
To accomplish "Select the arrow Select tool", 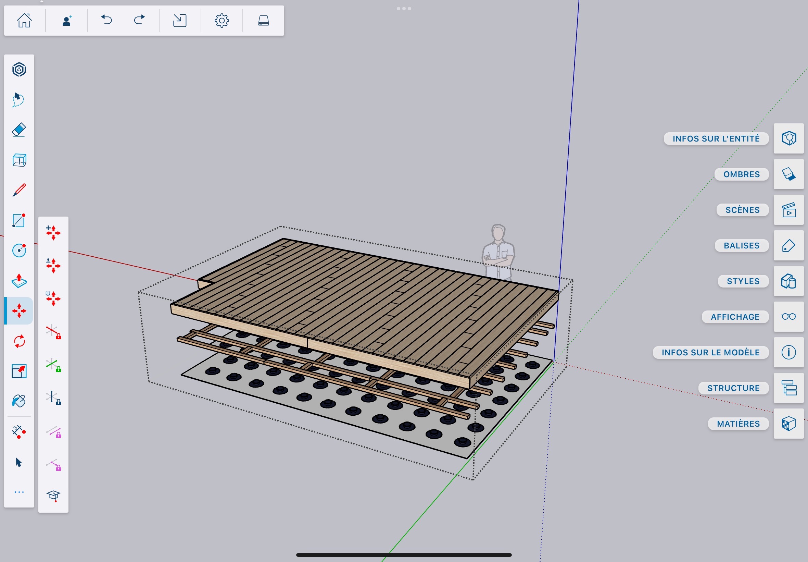I will 19,462.
